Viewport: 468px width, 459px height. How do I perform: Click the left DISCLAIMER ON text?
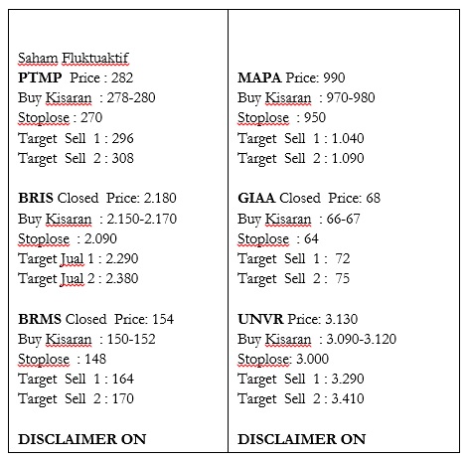click(81, 439)
